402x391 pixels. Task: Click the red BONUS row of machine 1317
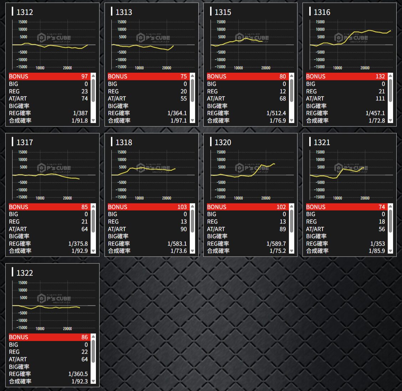(x=49, y=207)
